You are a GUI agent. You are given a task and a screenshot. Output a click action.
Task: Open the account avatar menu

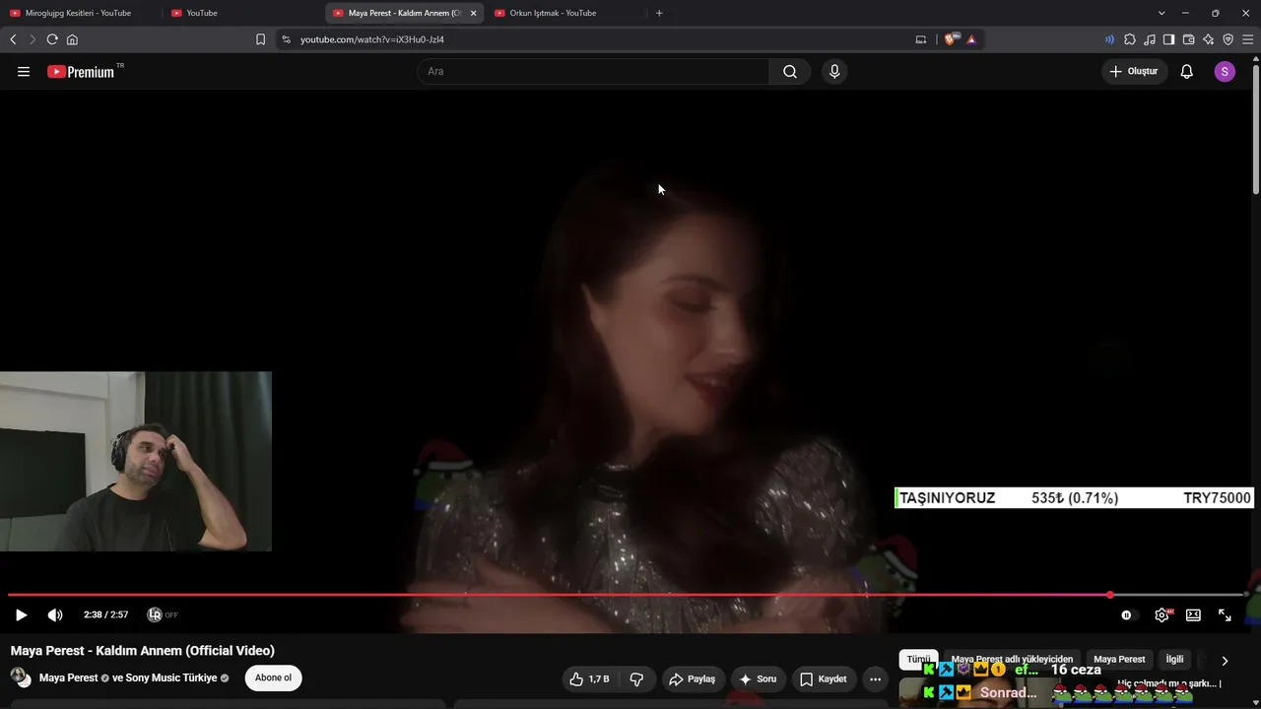point(1225,71)
